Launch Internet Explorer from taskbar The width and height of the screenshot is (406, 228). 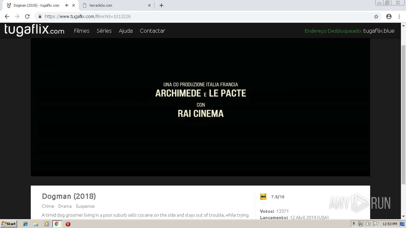click(25, 224)
